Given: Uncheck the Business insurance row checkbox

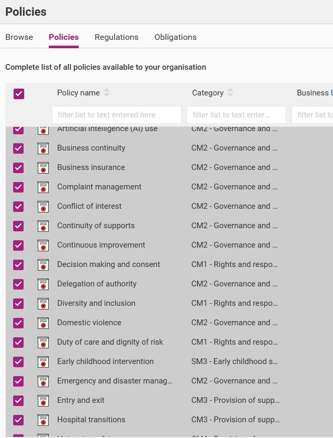Looking at the screenshot, I should coord(18,168).
